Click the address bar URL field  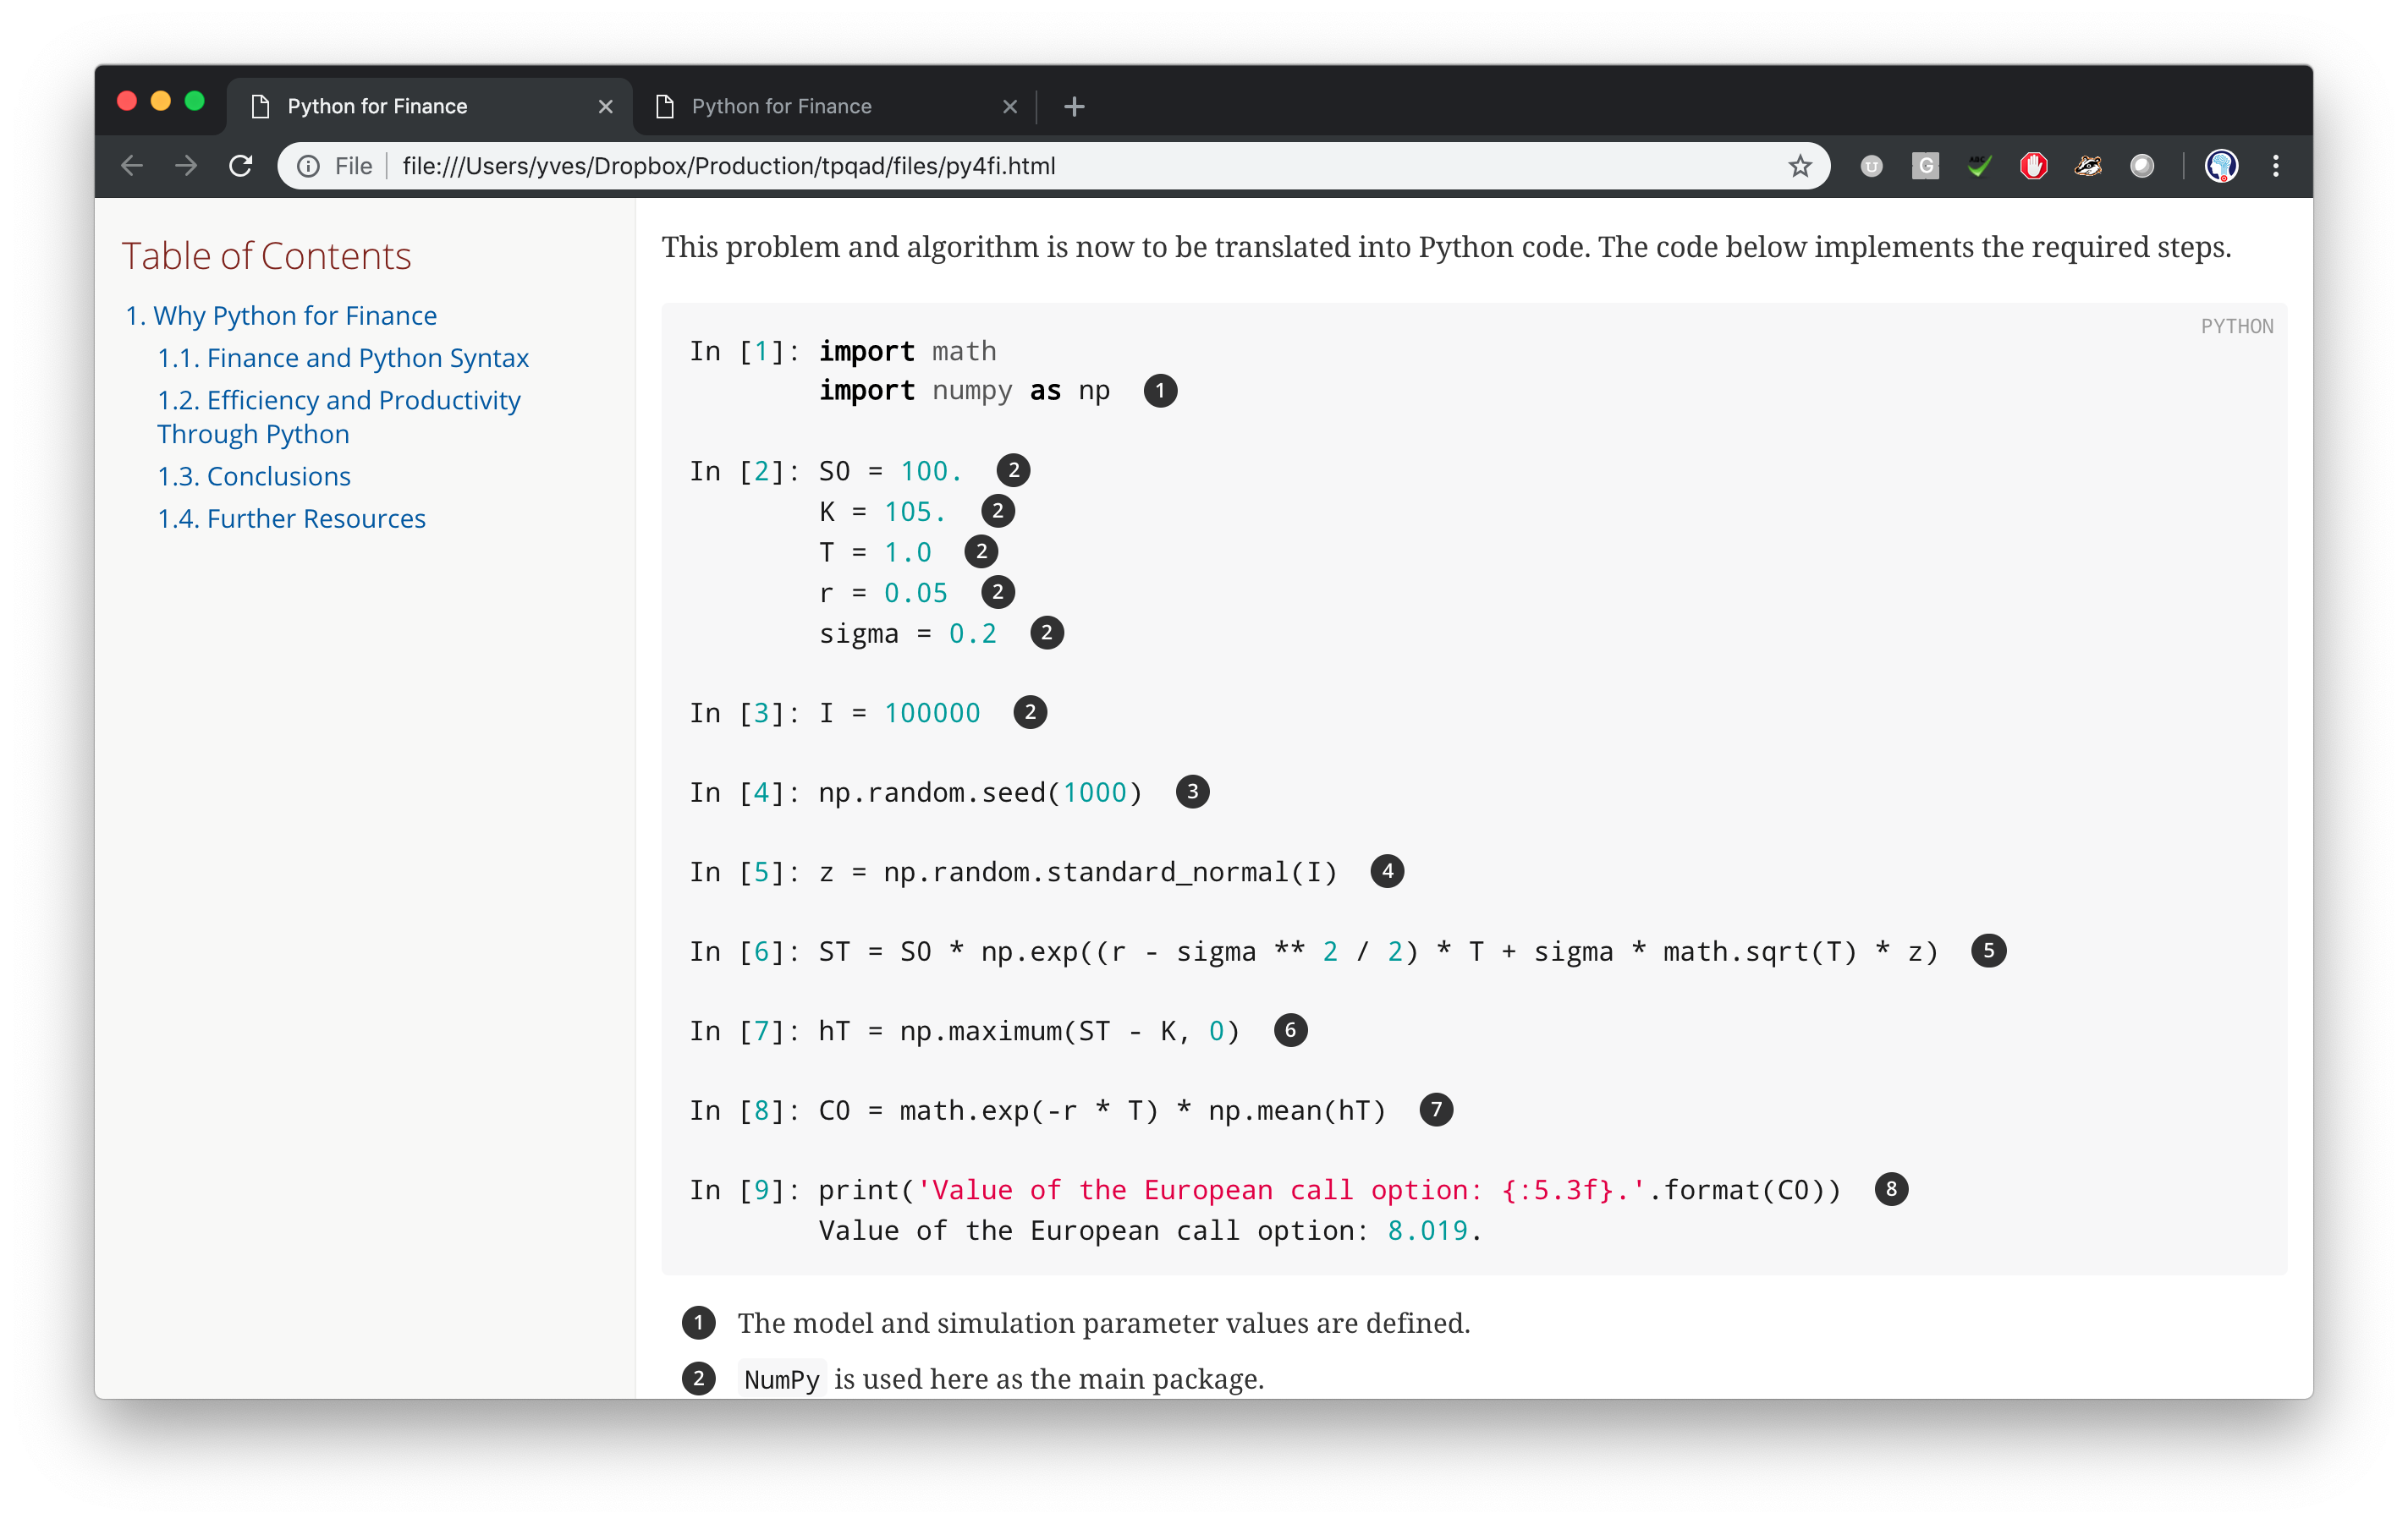coord(1000,166)
